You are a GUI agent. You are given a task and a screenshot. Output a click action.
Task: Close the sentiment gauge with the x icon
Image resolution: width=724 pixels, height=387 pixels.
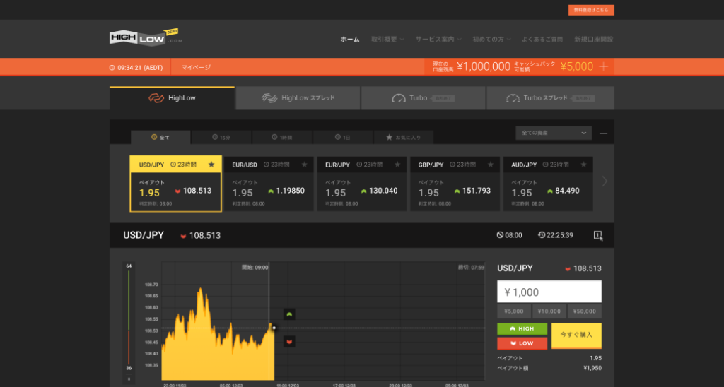coord(129,379)
